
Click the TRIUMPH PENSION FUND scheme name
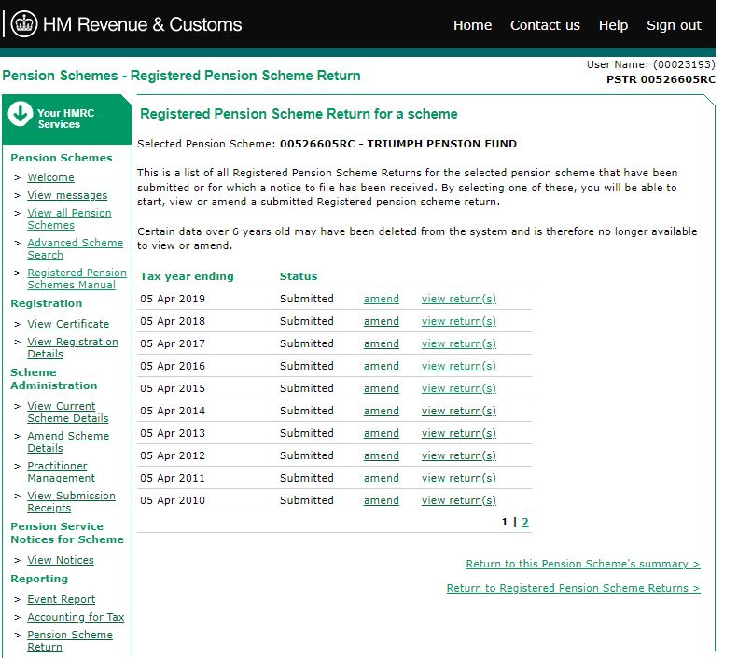442,144
